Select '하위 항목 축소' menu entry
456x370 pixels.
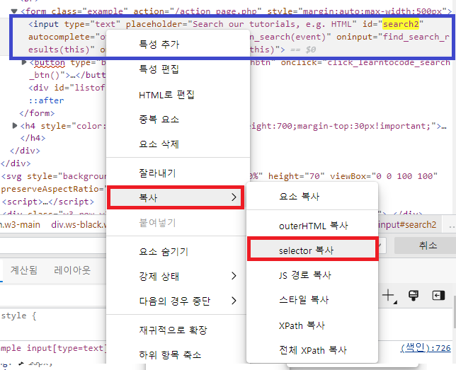point(178,354)
